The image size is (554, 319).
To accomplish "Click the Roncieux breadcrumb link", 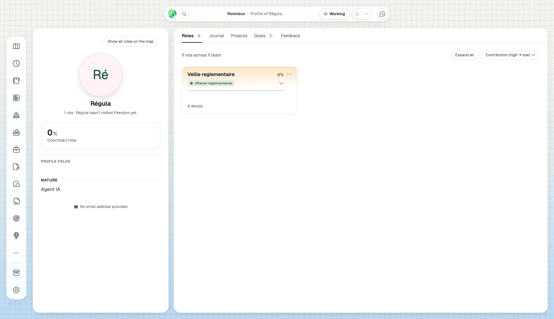I will [236, 14].
